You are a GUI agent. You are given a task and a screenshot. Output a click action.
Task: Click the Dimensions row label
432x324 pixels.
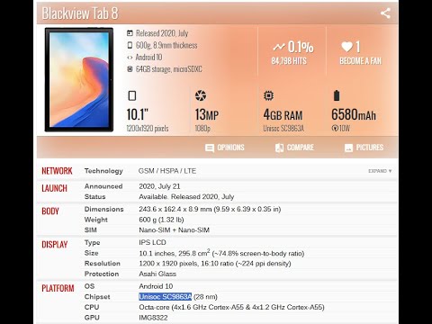103,209
